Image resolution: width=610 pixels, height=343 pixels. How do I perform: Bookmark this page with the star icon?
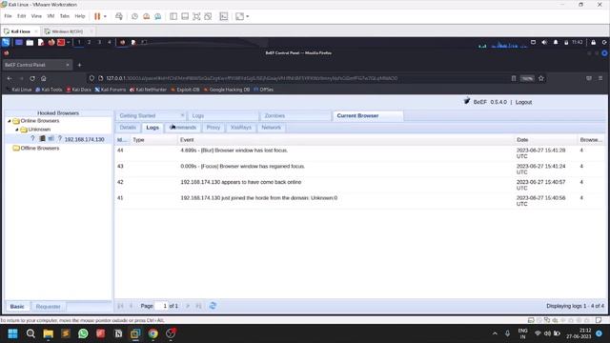541,78
